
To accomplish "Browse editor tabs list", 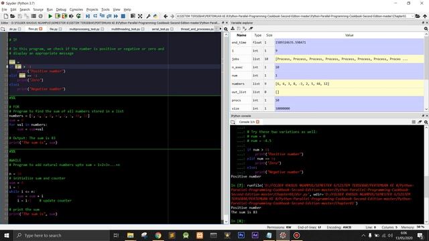I will coord(3,29).
